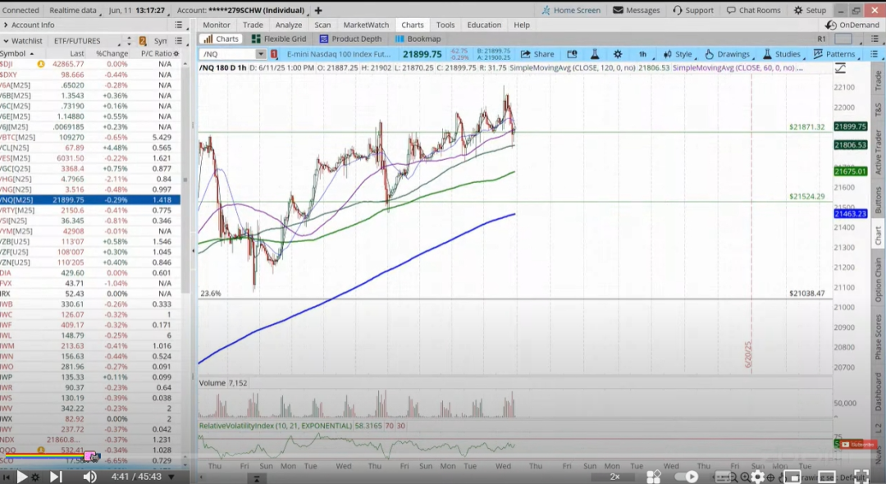Open the Studies menu
The height and width of the screenshot is (484, 886).
[x=783, y=54]
